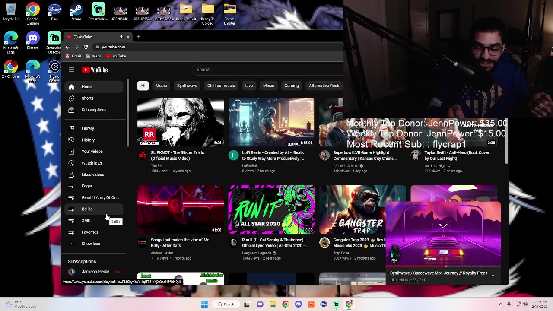
Task: Open a new Chrome tab
Action: 139,37
